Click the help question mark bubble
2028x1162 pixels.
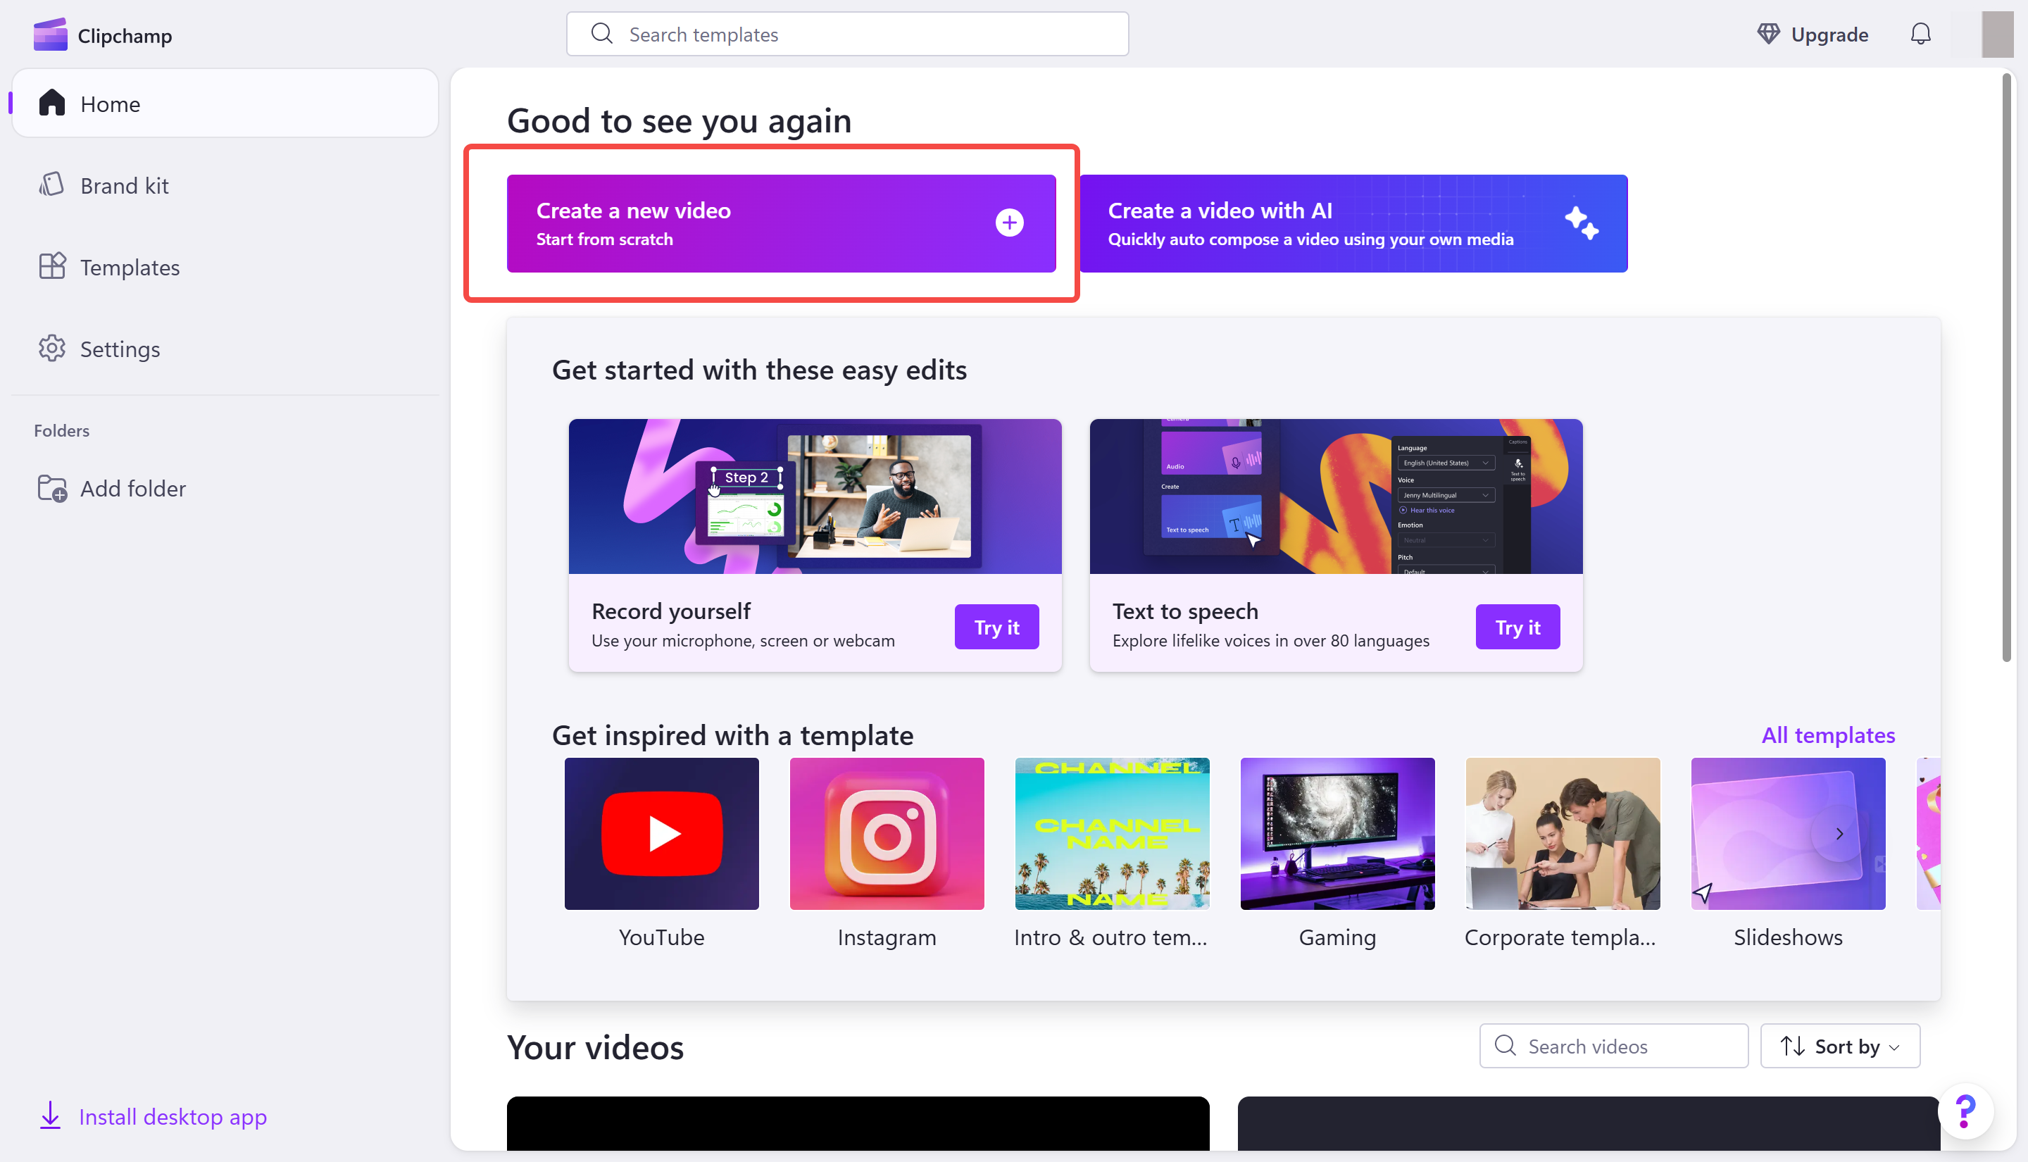1965,1110
